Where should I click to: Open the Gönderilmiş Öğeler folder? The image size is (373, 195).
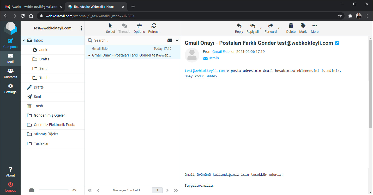(x=52, y=115)
